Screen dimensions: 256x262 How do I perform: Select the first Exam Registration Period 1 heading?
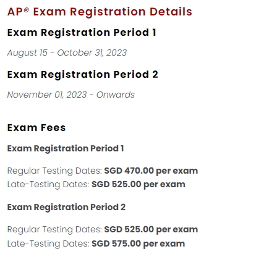tap(82, 33)
